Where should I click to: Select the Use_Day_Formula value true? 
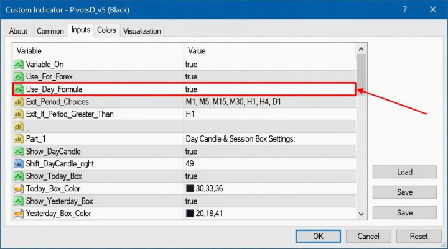click(191, 89)
